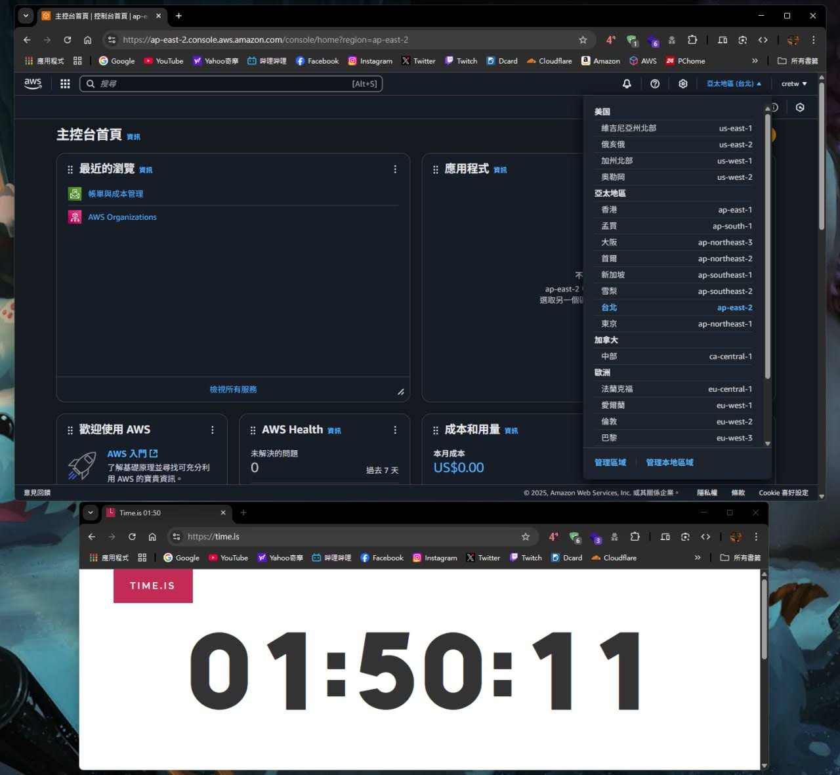The height and width of the screenshot is (775, 840).
Task: Open Cloudflare bookmark in AWS window
Action: click(x=549, y=61)
